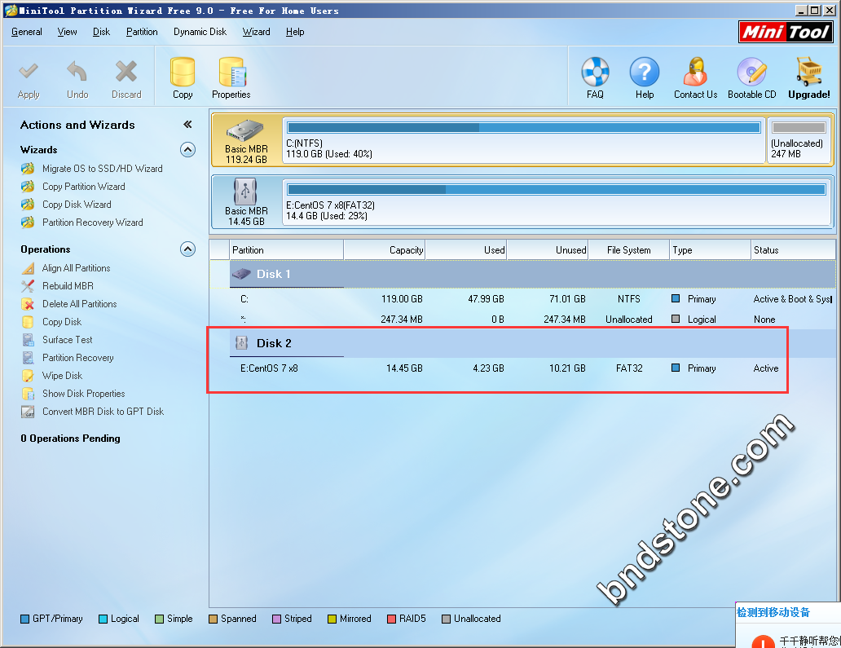The width and height of the screenshot is (841, 648).
Task: Click the Striped legend swatch
Action: [277, 619]
